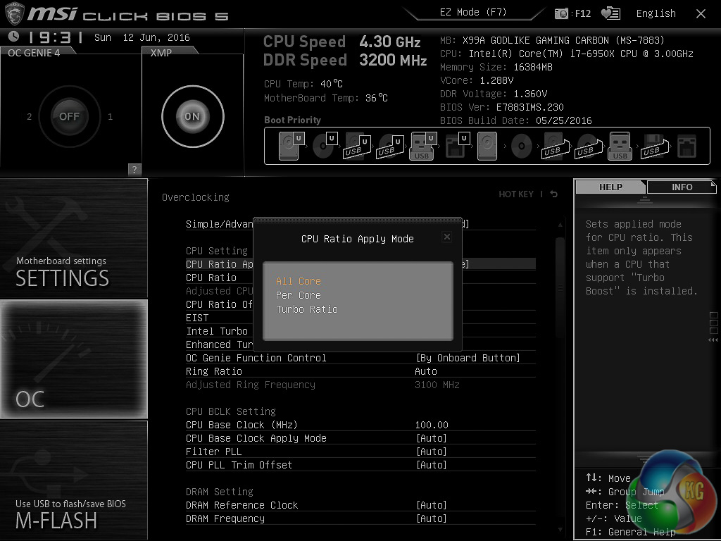The image size is (721, 541).
Task: Choose the Per Core option
Action: pyautogui.click(x=299, y=295)
